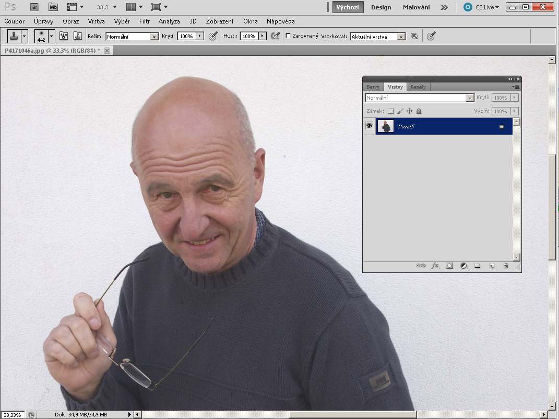This screenshot has width=559, height=419.
Task: Open the Krytí opacity slider arrow in options bar
Action: coord(200,36)
